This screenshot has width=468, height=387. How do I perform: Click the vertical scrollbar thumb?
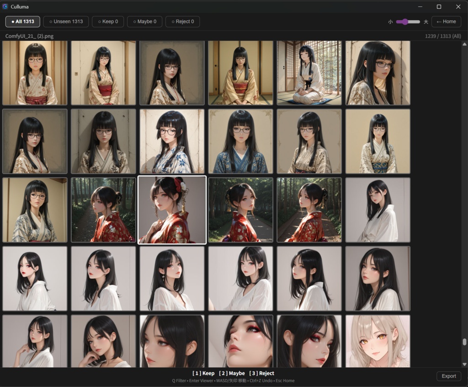coord(464,342)
